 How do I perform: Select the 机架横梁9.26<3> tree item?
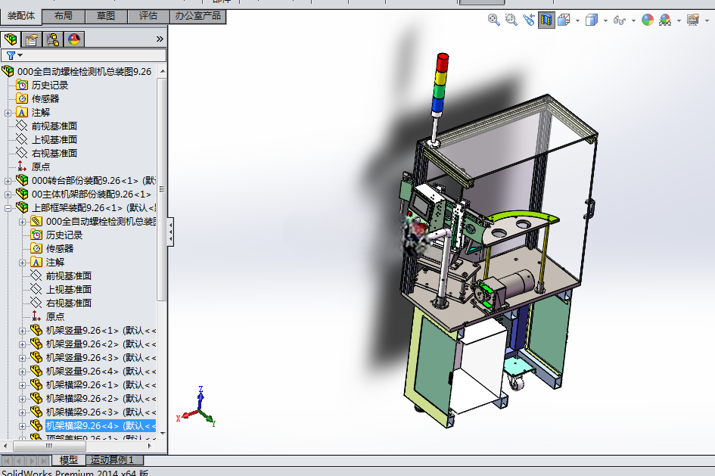82,412
